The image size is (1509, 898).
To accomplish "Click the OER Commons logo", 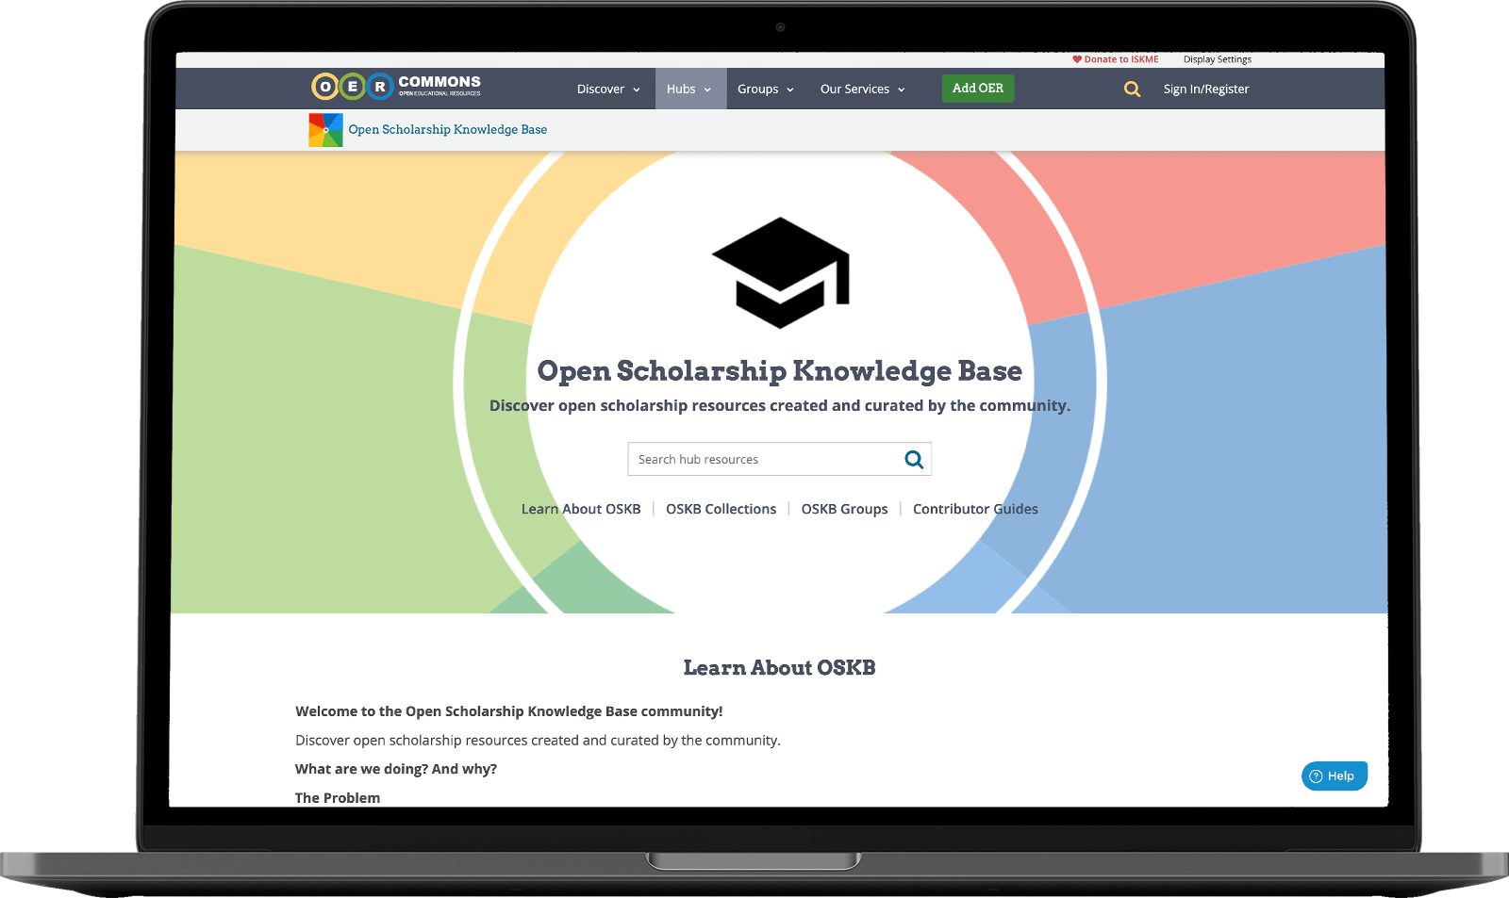I will pos(396,87).
